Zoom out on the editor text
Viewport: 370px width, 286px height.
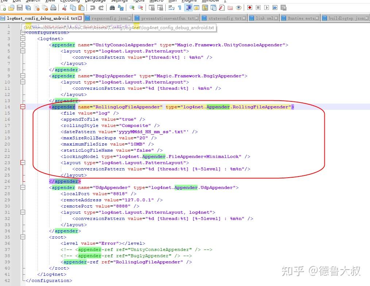[140, 8]
